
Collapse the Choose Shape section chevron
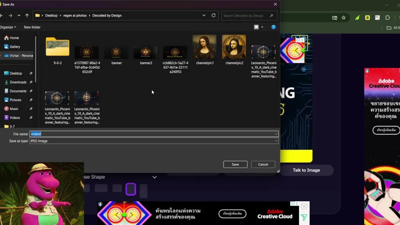[x=154, y=177]
